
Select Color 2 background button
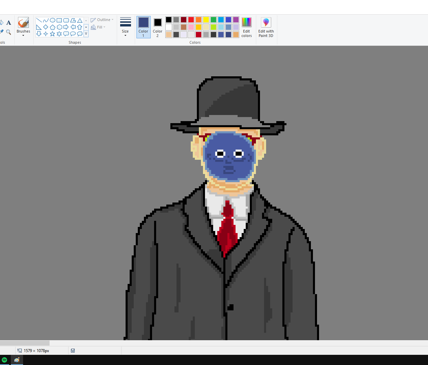[157, 27]
